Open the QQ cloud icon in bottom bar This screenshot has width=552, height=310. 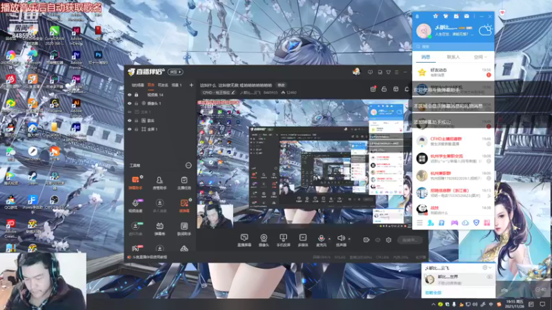pyautogui.click(x=465, y=223)
